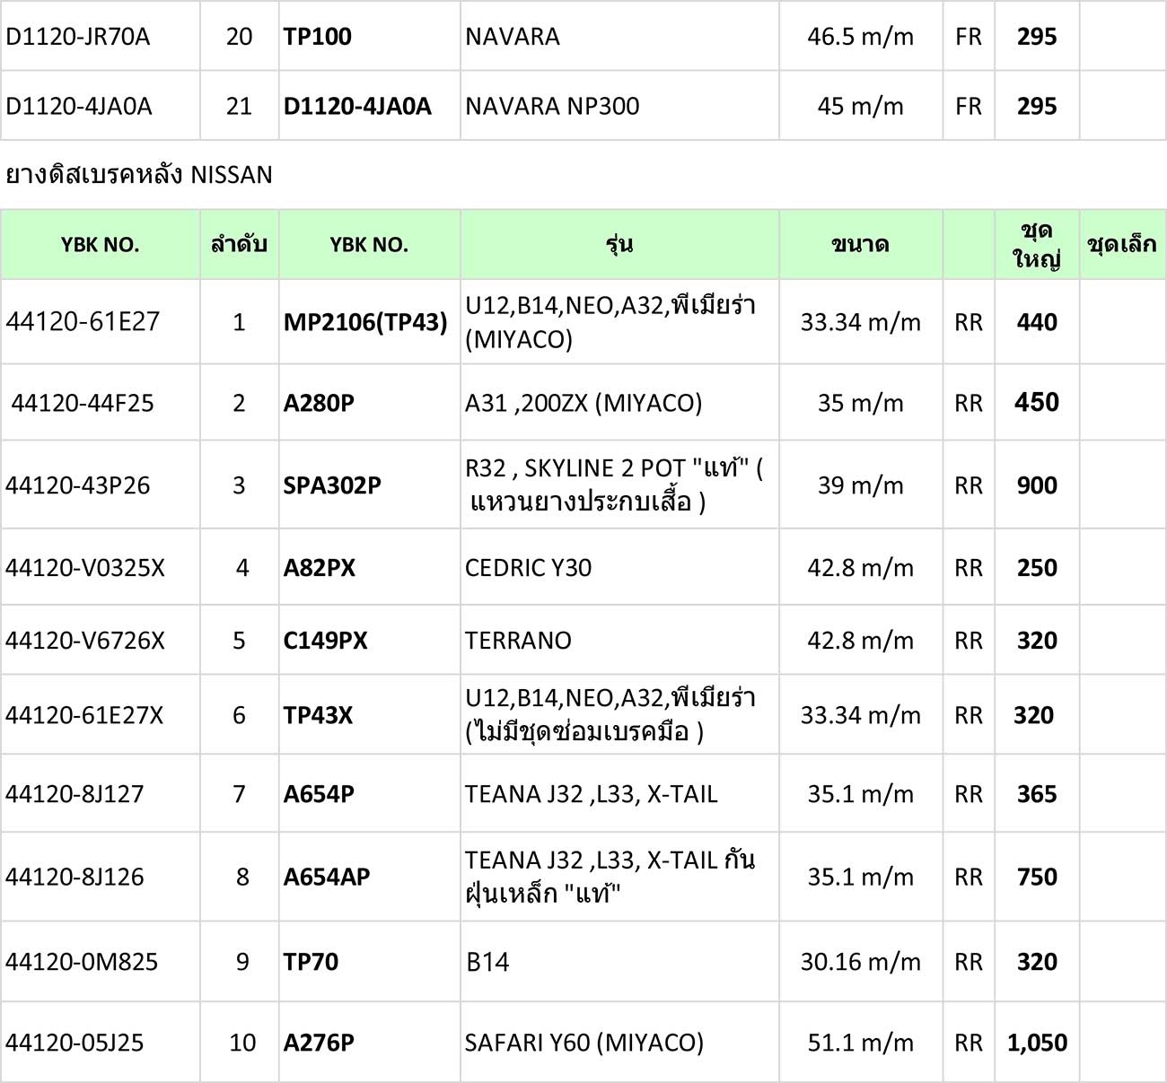Select the 44120-61E27 code cell
1167x1083 pixels.
(101, 322)
